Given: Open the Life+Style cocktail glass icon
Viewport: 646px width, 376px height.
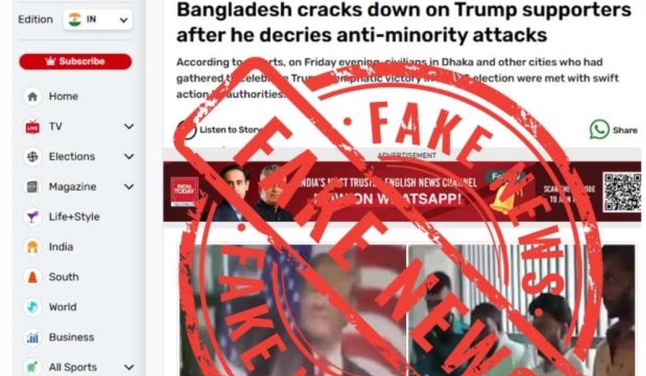Looking at the screenshot, I should pos(32,217).
